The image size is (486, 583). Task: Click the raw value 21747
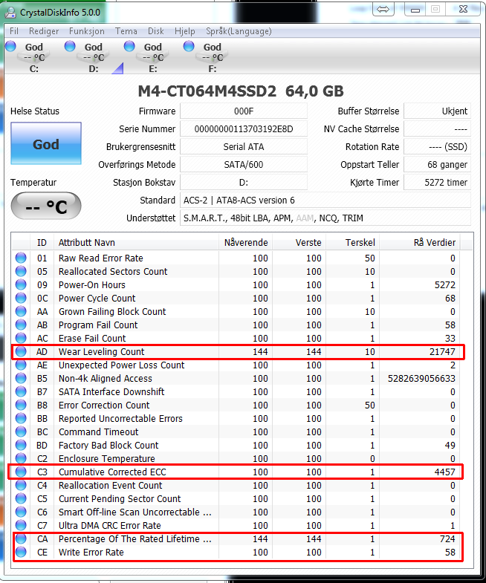(x=442, y=352)
